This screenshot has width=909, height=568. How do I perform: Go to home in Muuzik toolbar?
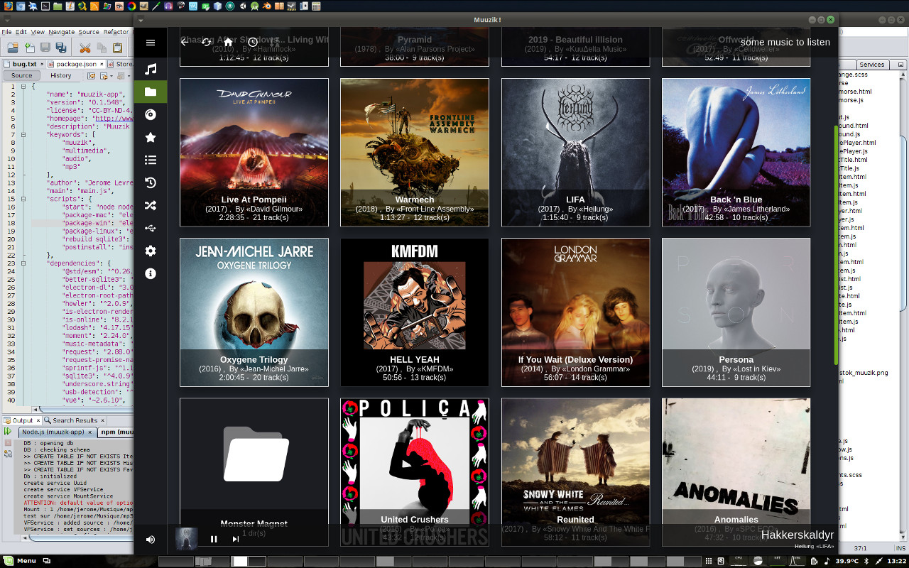[228, 42]
